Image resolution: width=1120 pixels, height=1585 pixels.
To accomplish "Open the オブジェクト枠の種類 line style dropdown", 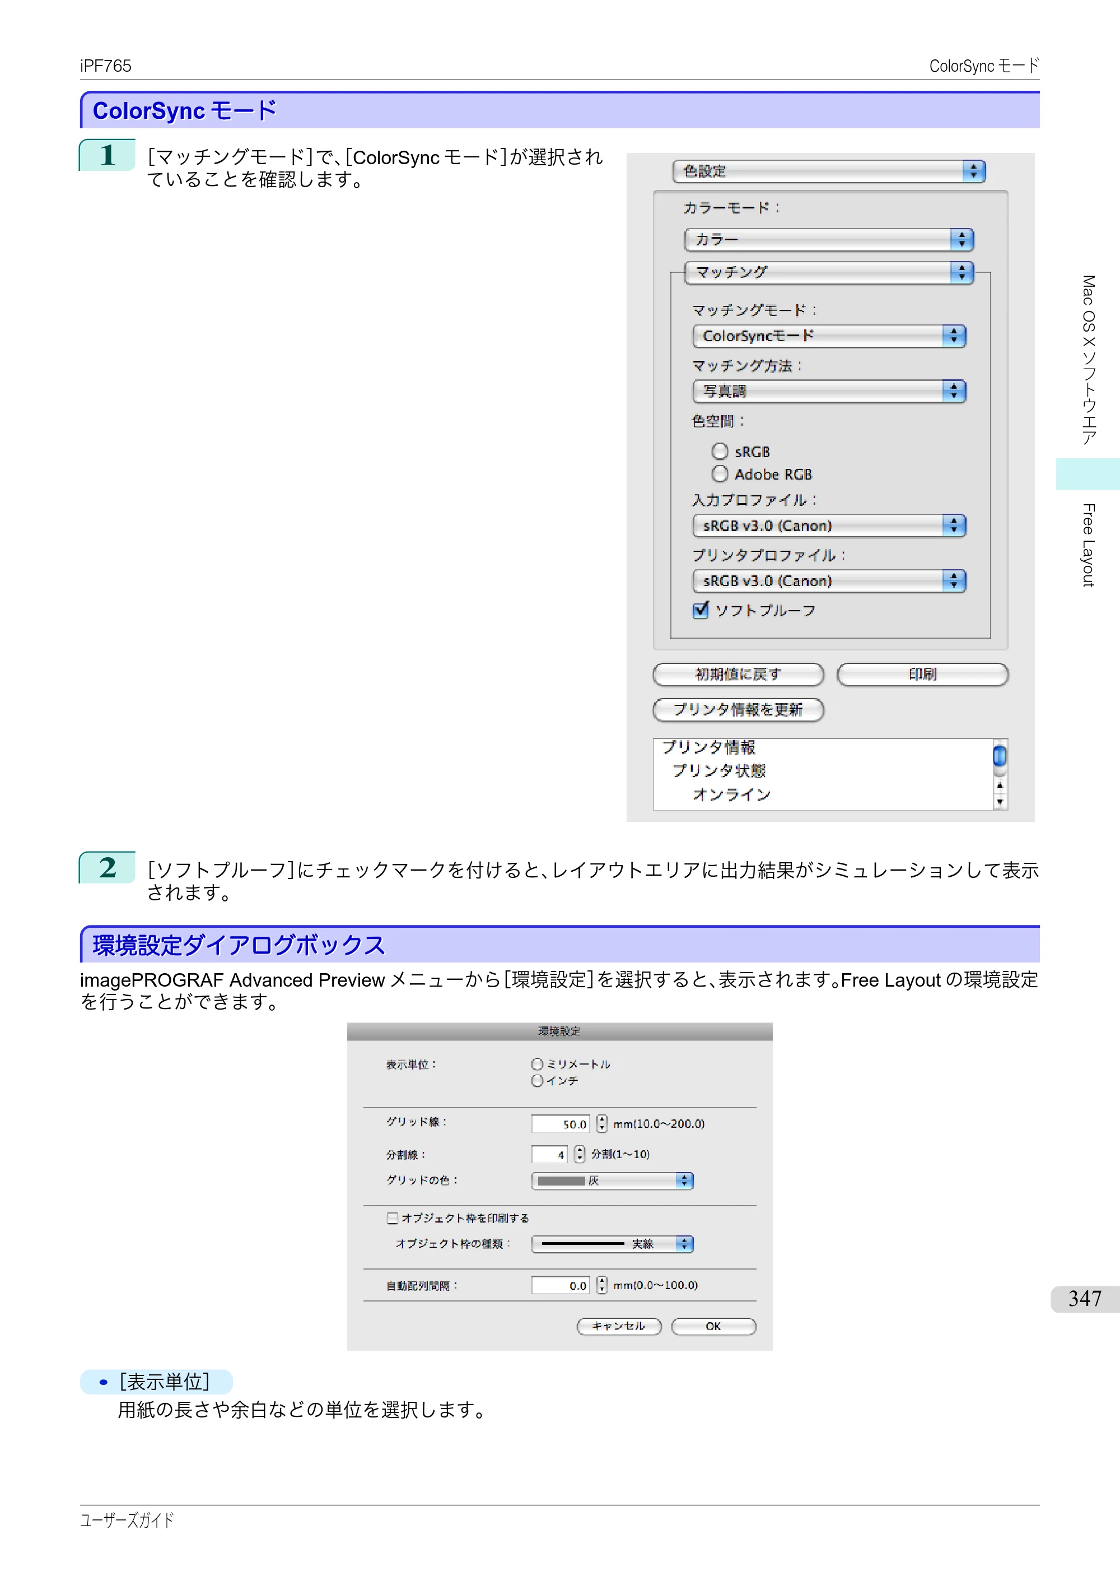I will (612, 1244).
